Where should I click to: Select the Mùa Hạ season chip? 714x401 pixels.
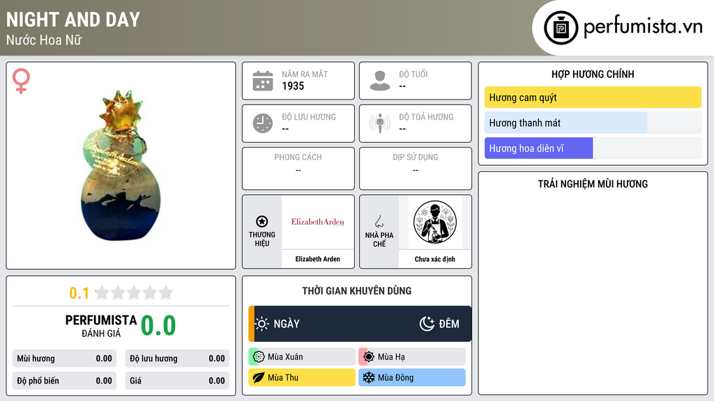click(412, 357)
